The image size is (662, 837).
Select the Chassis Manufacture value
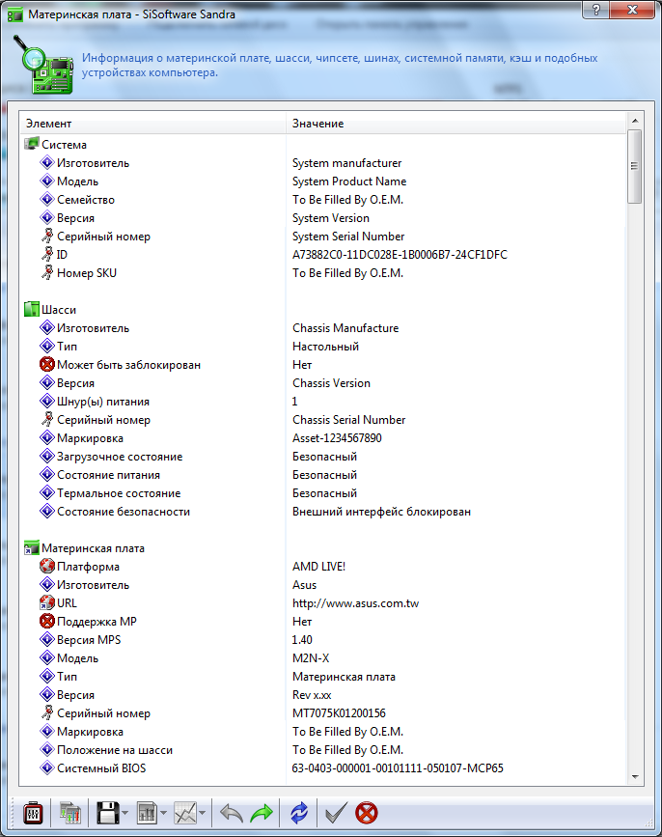[345, 328]
